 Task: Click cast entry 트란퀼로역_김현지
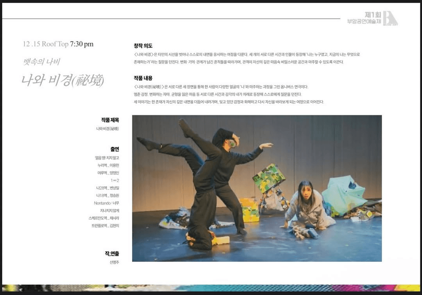tap(105, 226)
